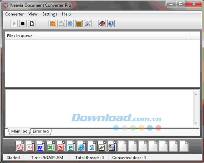Open the Settings menu
The width and height of the screenshot is (204, 163).
(50, 14)
